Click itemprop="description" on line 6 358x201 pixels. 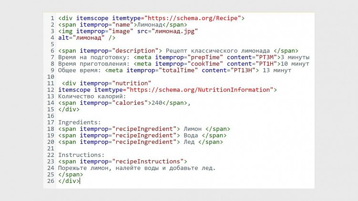119,50
